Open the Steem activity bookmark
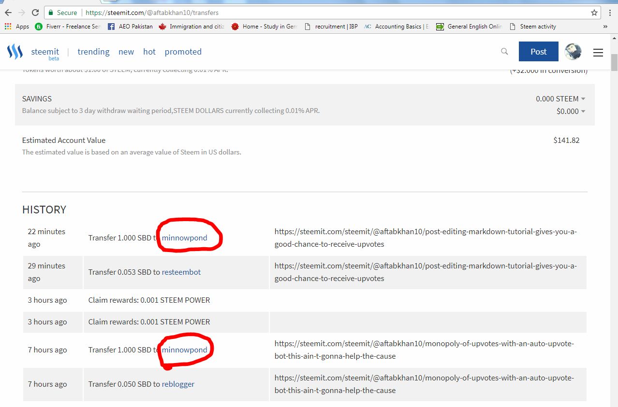This screenshot has height=407, width=618. 532,27
